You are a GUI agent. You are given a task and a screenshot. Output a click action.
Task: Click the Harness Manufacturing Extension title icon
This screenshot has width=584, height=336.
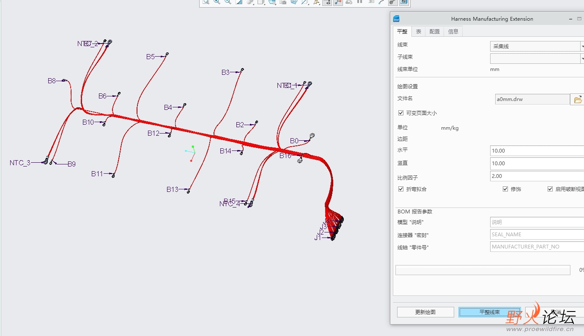pos(396,19)
